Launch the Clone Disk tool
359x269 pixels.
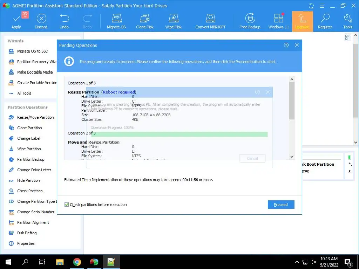click(145, 21)
